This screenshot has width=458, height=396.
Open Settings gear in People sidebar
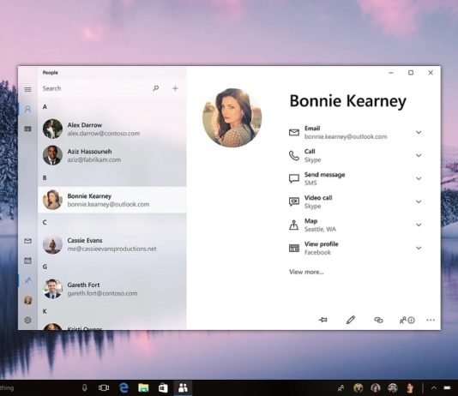[27, 320]
